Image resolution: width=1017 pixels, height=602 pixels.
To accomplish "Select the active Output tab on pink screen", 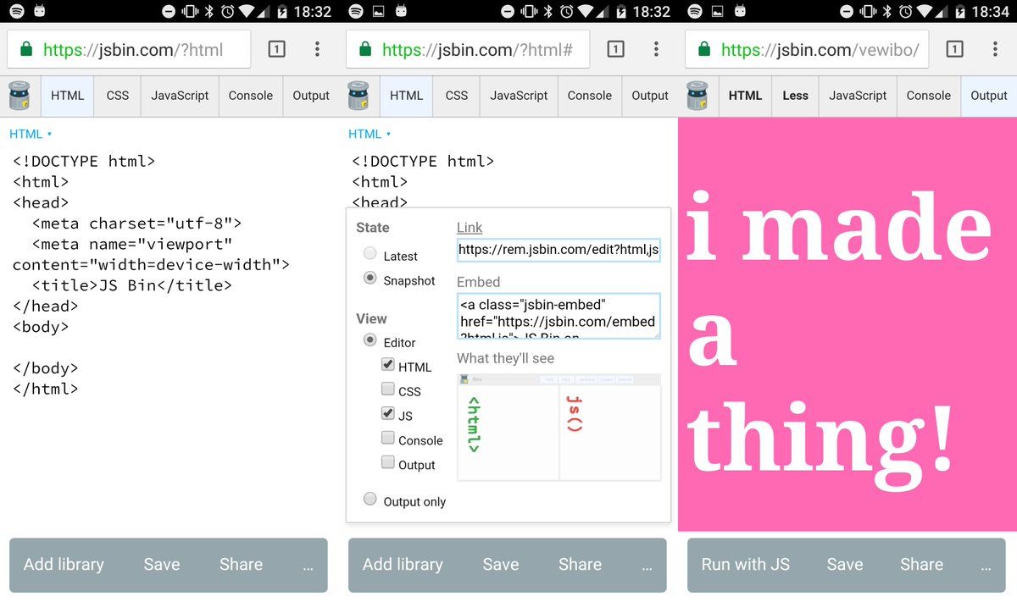I will (989, 96).
